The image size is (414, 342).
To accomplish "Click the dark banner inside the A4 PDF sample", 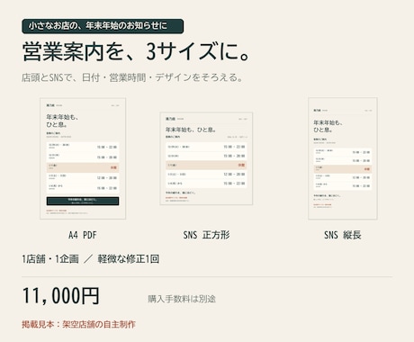I will coord(83,201).
